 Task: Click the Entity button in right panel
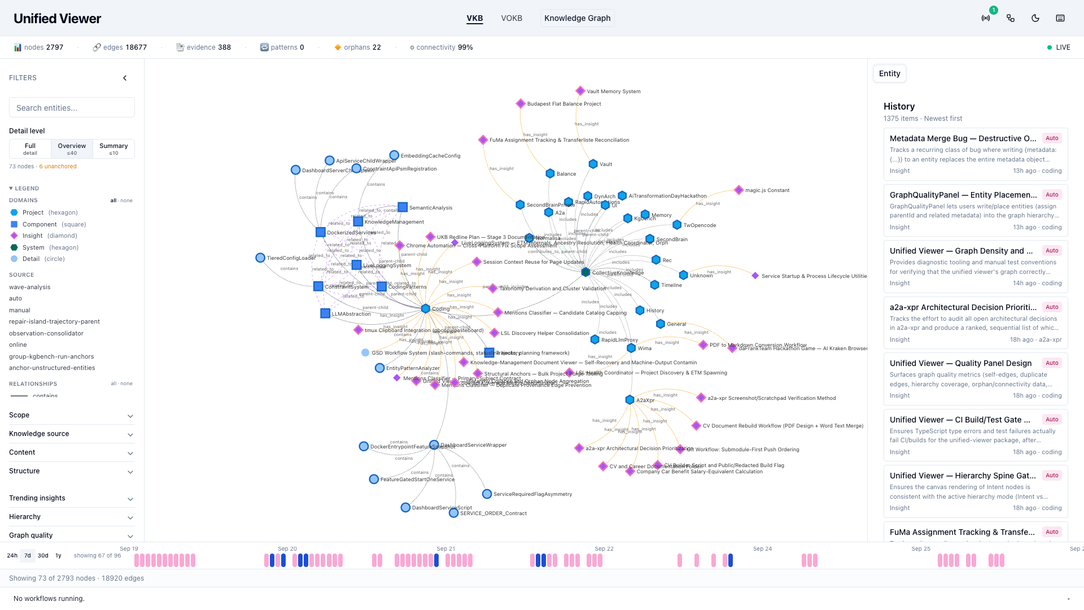(889, 73)
